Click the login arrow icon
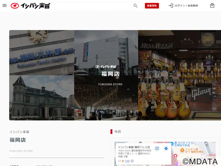This screenshot has height=166, width=221. pyautogui.click(x=171, y=6)
